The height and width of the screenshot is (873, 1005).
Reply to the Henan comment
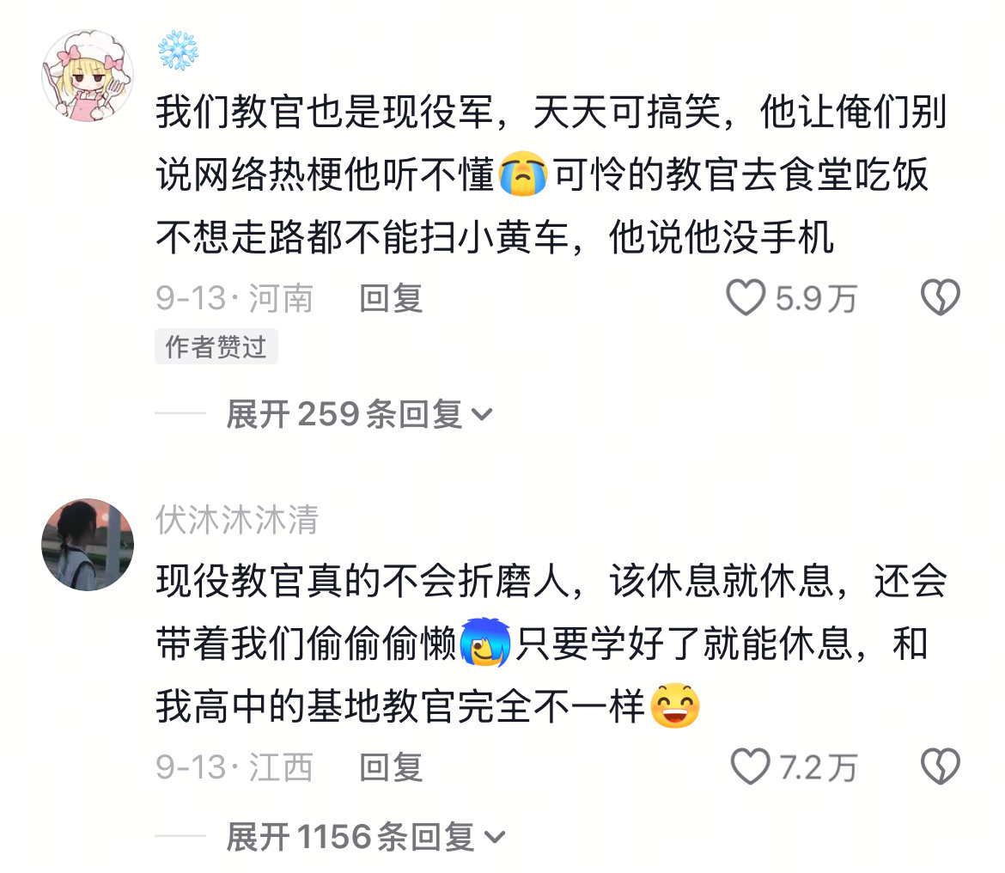point(391,298)
